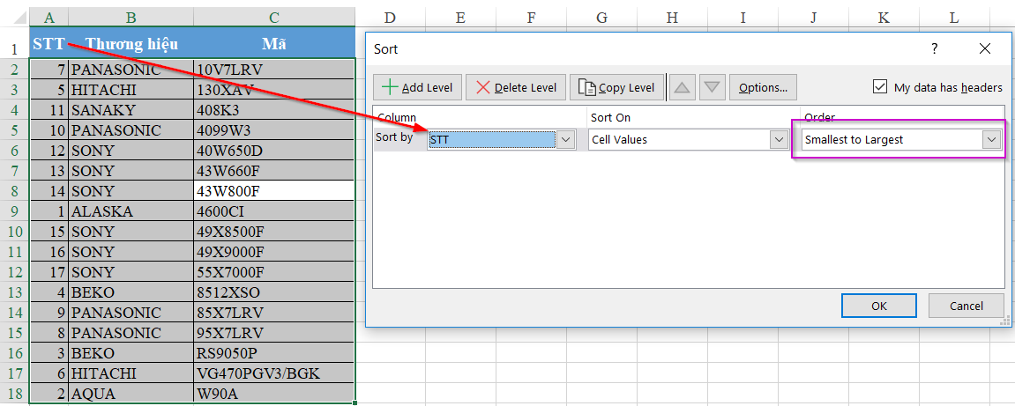Open the Sort On Cell Values dropdown
The height and width of the screenshot is (406, 1015).
pos(779,139)
